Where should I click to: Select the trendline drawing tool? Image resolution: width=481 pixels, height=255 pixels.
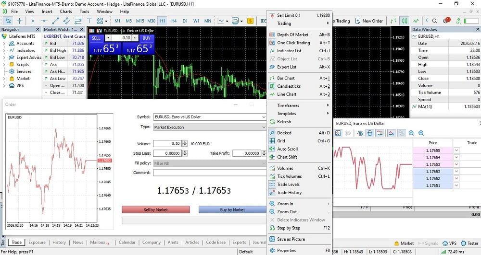(x=55, y=21)
